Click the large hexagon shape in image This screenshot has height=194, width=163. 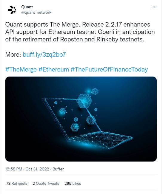pyautogui.click(x=84, y=101)
